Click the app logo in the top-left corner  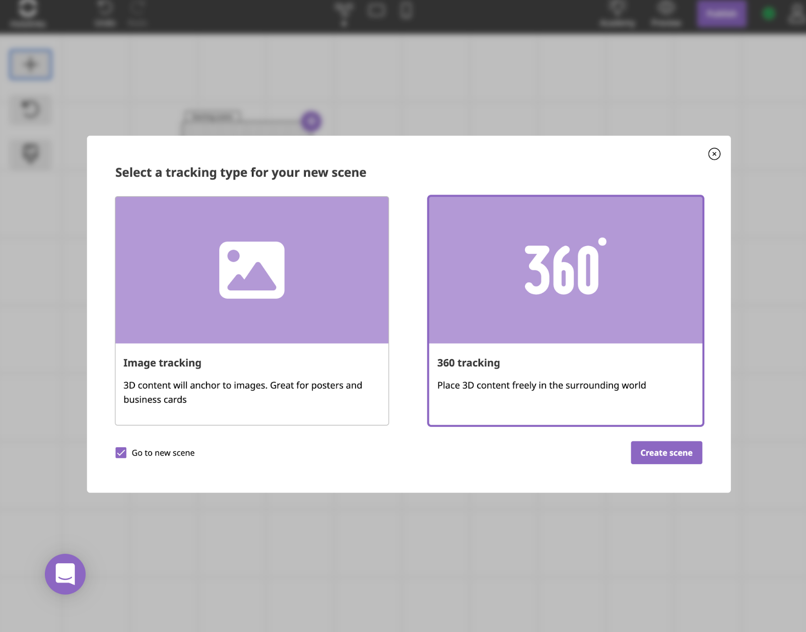[x=28, y=9]
